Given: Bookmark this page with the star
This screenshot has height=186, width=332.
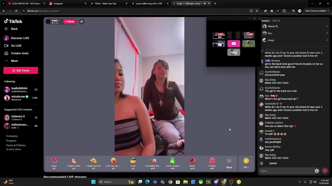Looking at the screenshot, I should (257, 11).
